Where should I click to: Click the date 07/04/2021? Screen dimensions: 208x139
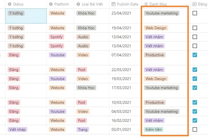click(x=121, y=55)
